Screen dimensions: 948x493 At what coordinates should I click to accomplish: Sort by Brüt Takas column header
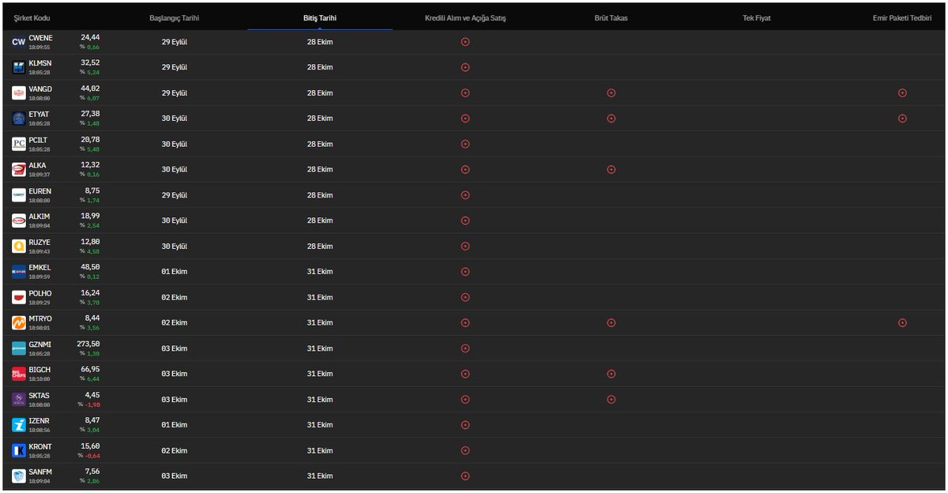[x=611, y=17]
